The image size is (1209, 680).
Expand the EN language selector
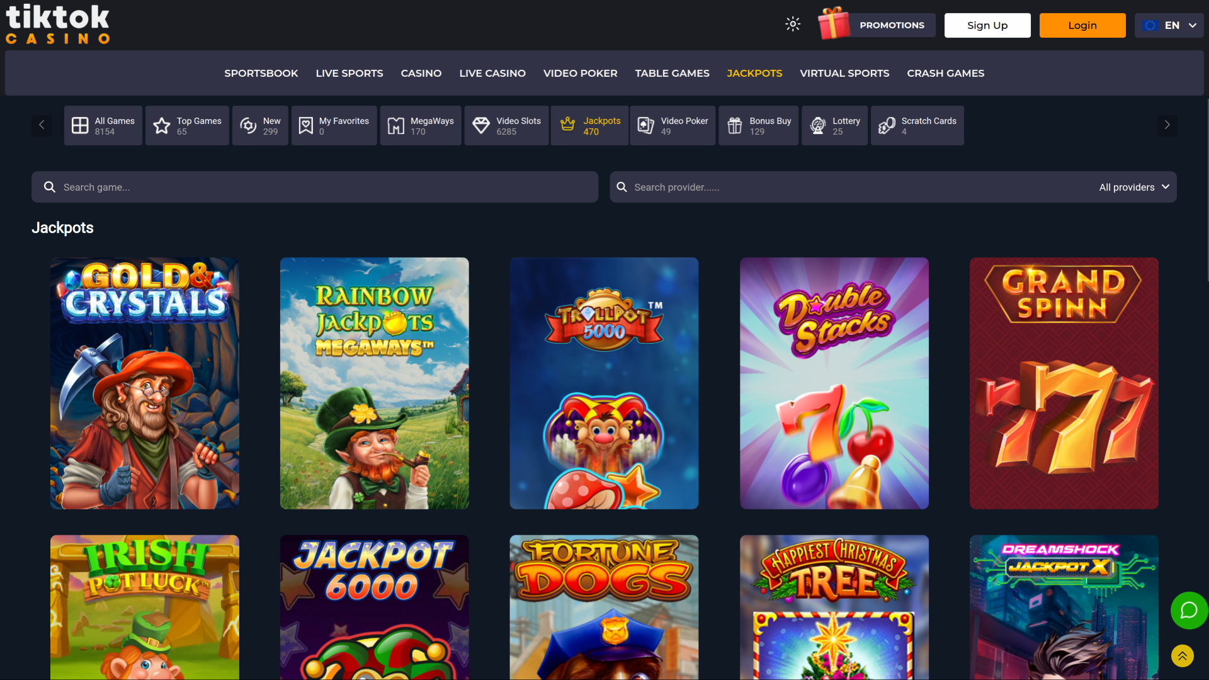coord(1169,25)
